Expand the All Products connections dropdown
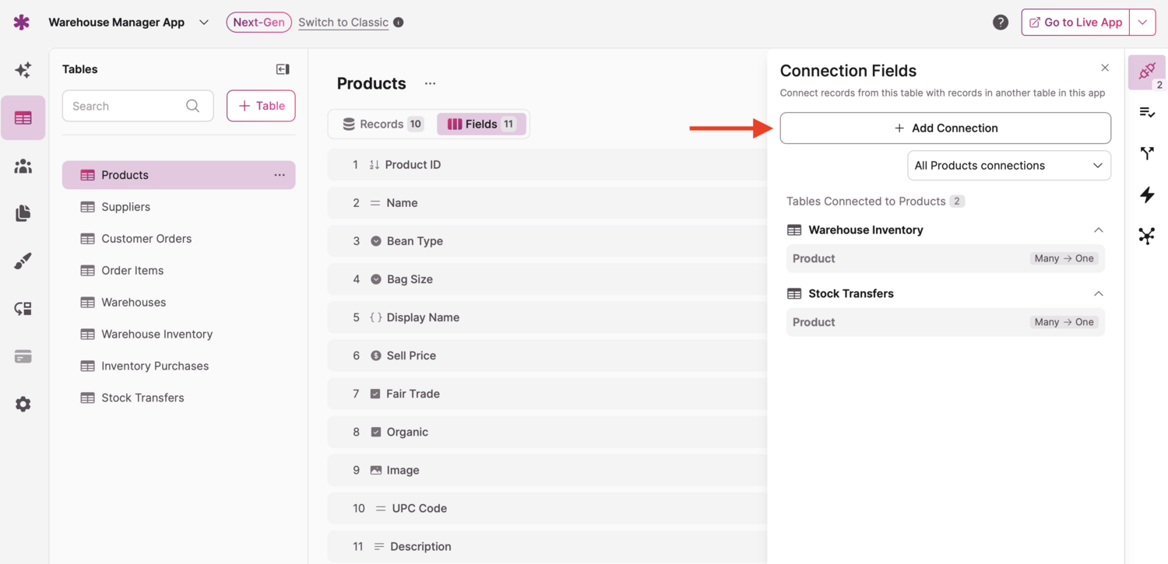This screenshot has height=564, width=1168. click(1008, 166)
